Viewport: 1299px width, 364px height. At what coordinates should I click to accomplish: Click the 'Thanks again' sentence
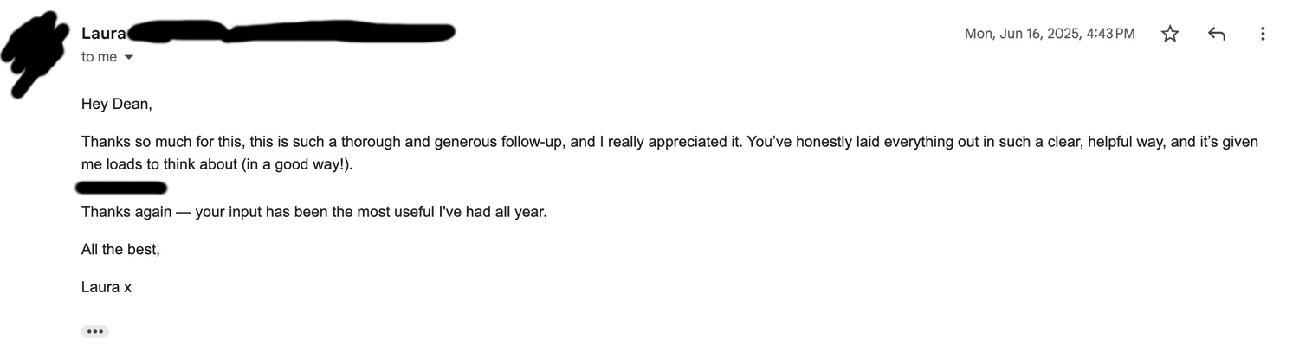coord(126,211)
